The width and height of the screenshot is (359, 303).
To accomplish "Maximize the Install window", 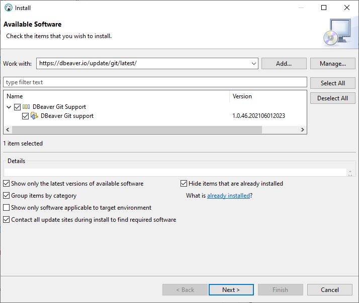I will (x=324, y=8).
